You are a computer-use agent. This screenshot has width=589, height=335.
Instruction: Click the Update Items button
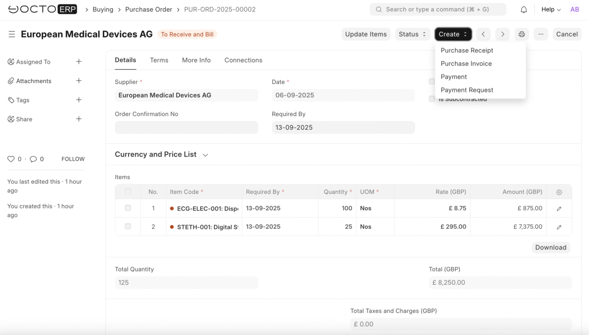[x=366, y=34]
